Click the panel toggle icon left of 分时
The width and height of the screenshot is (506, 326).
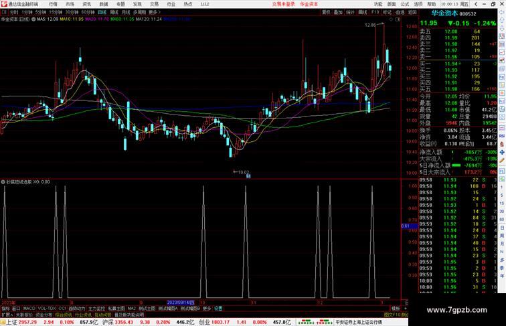coord(4,12)
